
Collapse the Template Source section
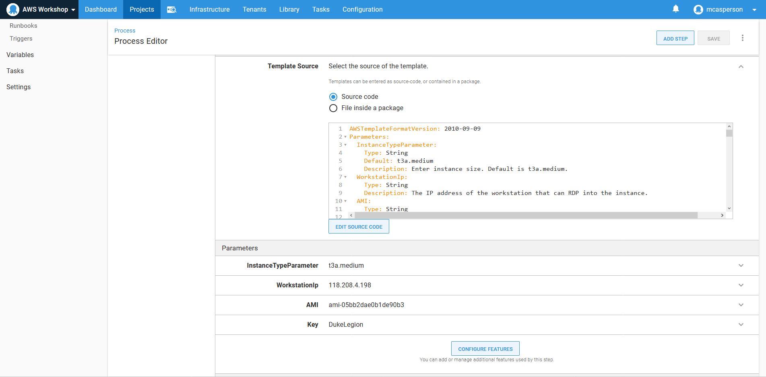(x=741, y=67)
